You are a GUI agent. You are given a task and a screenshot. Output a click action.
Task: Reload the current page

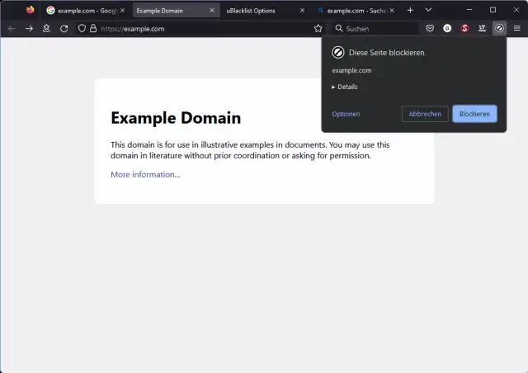(64, 28)
